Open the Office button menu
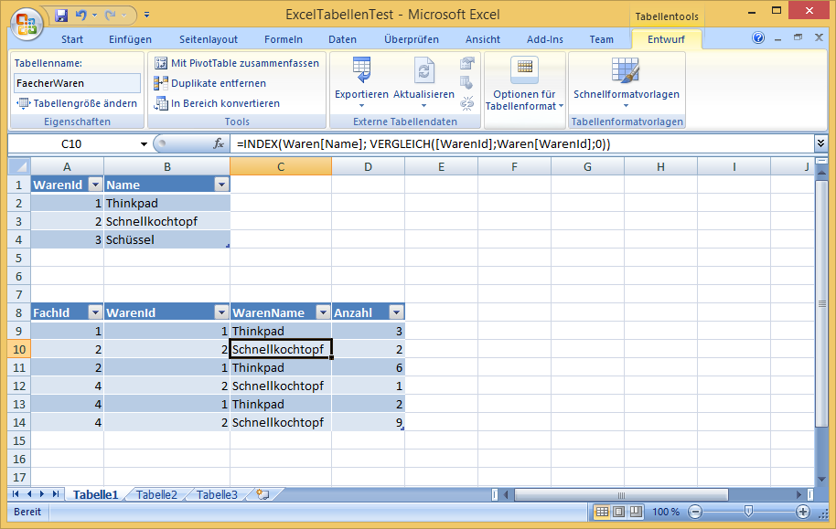This screenshot has width=836, height=529. 27,24
